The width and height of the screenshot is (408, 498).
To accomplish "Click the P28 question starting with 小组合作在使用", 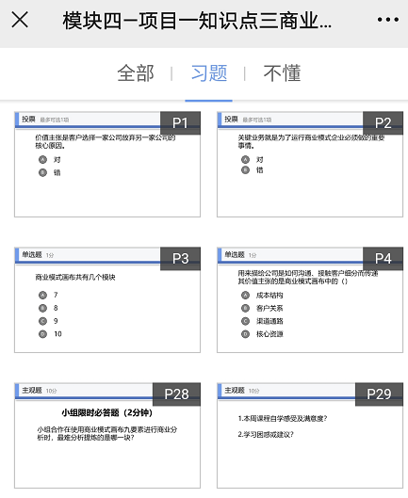I will coord(107,434).
